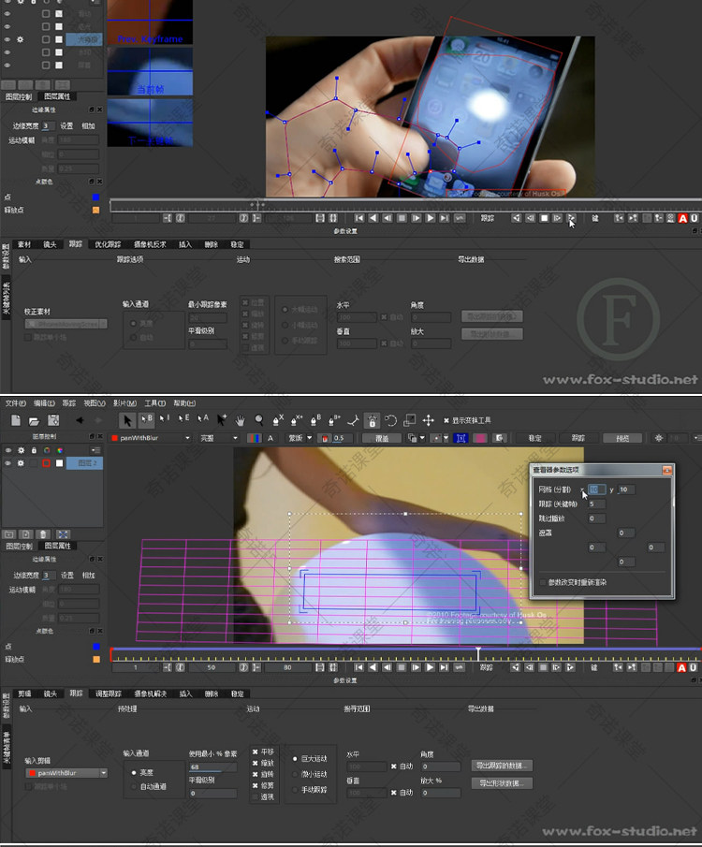Click stop button on lower timeline playback
The height and width of the screenshot is (847, 702).
[402, 667]
